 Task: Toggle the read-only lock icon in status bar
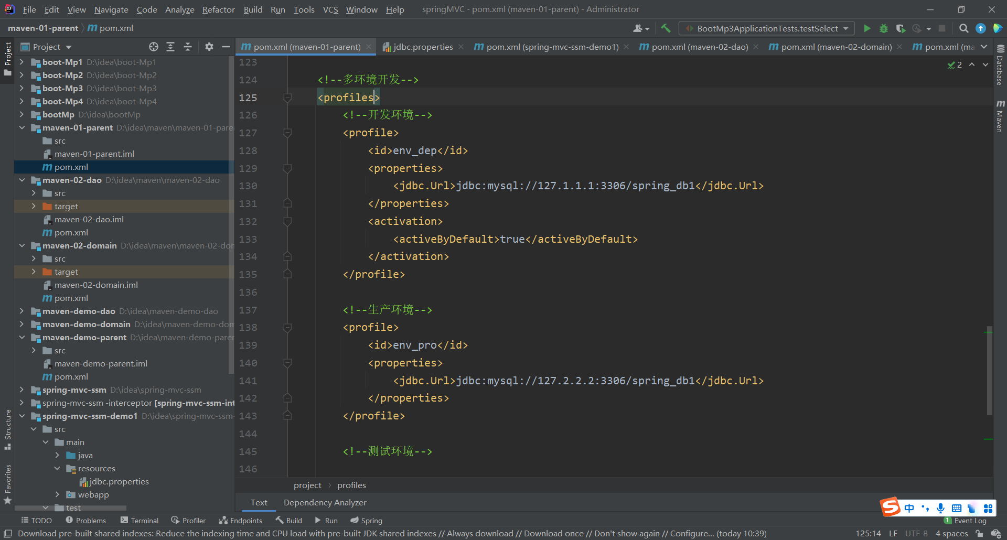(x=979, y=534)
